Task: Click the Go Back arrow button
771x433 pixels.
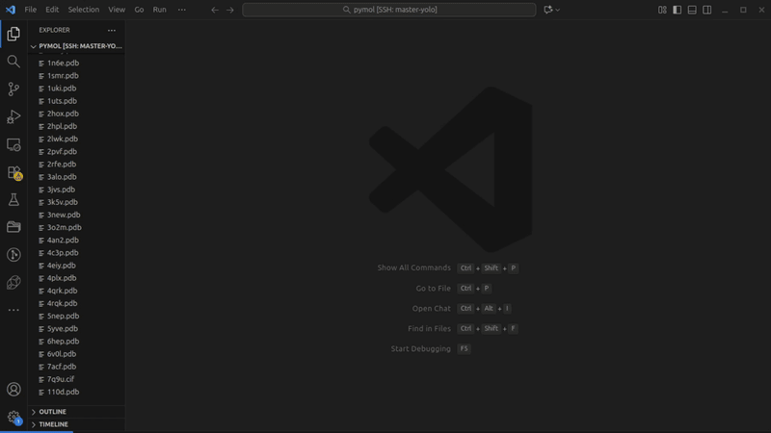Action: [215, 10]
